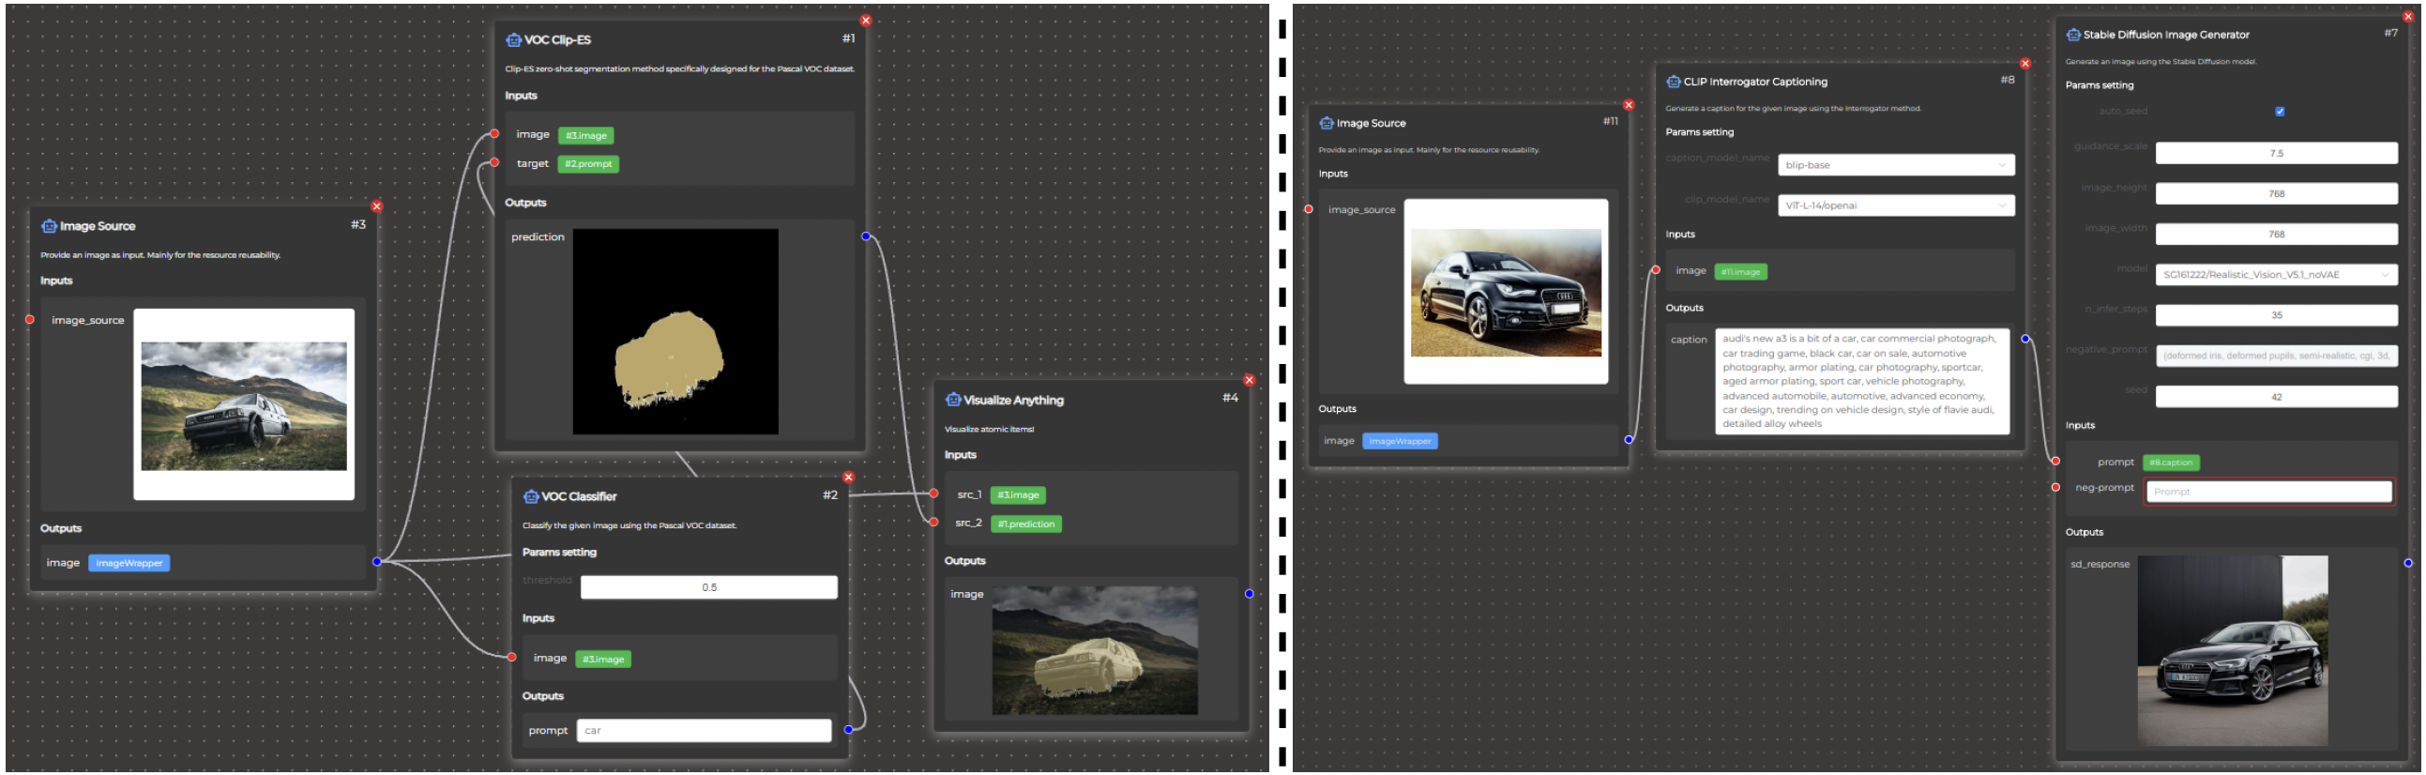The width and height of the screenshot is (2426, 775).
Task: Open the model Realistic_Vision dropdown
Action: [2275, 275]
